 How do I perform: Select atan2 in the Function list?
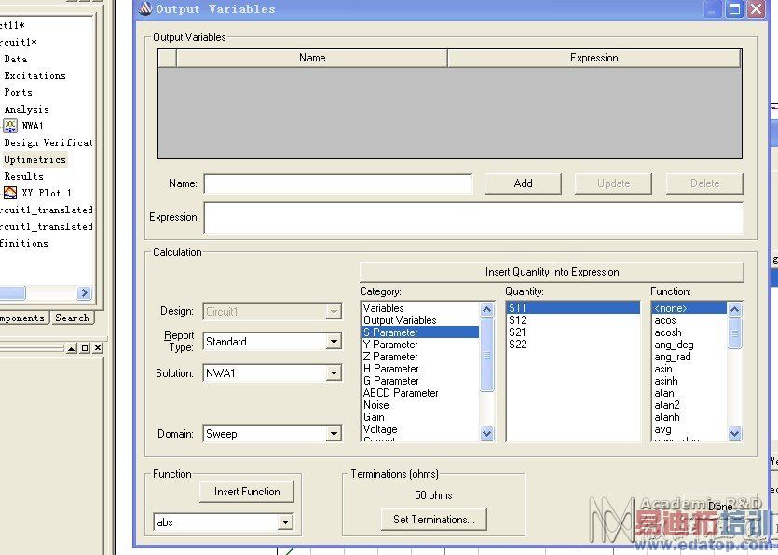pyautogui.click(x=689, y=405)
